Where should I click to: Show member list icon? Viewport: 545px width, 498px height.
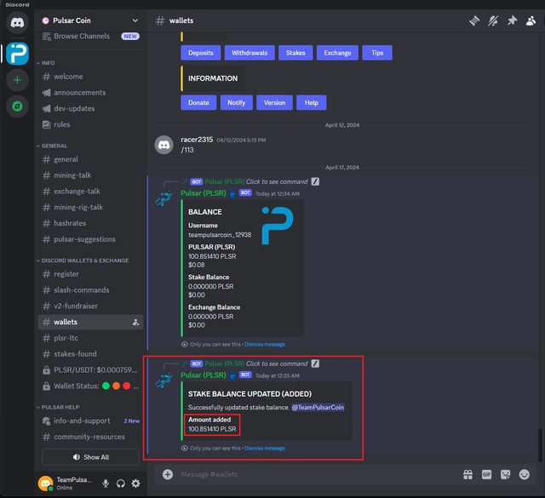[531, 20]
